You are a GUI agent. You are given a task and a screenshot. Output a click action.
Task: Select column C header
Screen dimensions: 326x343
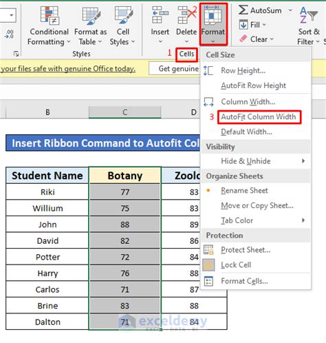pos(125,112)
